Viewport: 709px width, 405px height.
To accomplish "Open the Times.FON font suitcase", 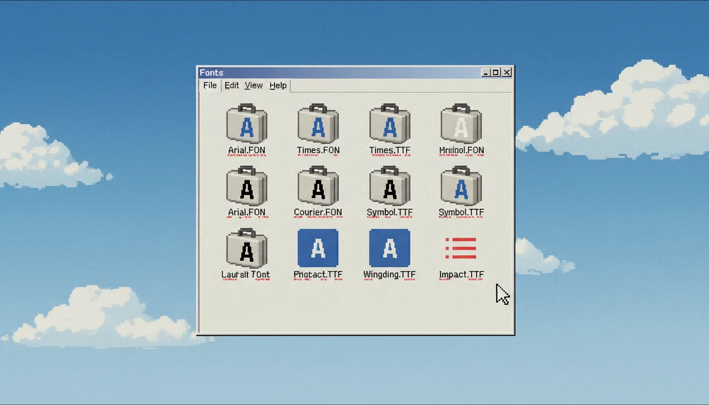I will pyautogui.click(x=318, y=126).
